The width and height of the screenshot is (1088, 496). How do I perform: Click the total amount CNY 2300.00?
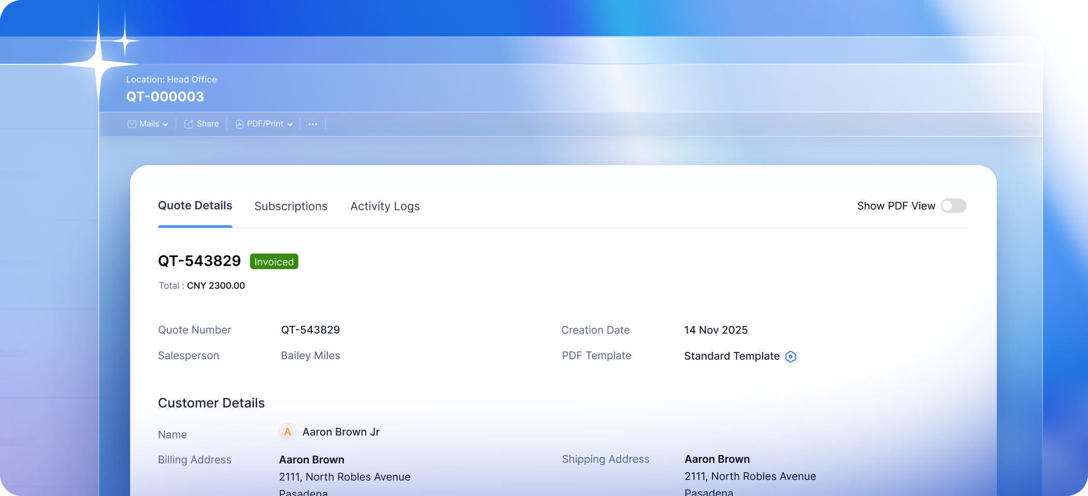click(x=216, y=286)
